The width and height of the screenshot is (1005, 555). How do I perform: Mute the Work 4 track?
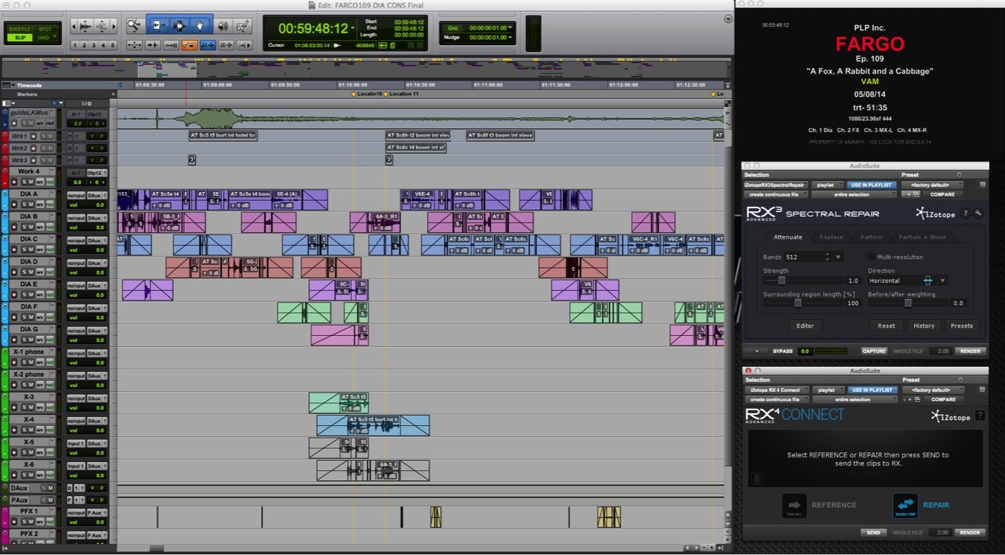31,182
